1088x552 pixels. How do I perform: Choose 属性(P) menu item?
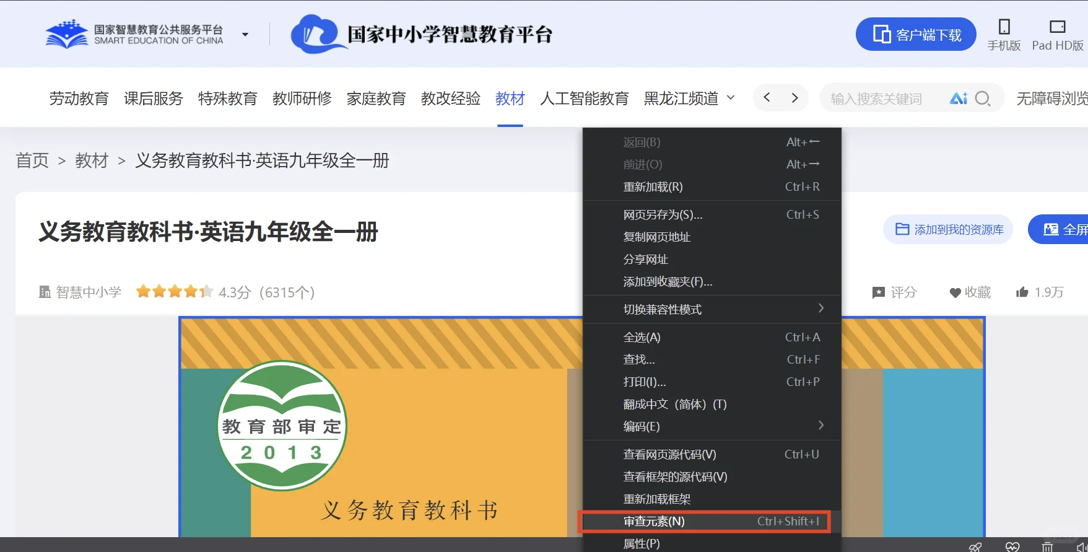pos(712,543)
